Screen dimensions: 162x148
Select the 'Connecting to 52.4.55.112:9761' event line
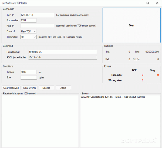click(x=113, y=97)
